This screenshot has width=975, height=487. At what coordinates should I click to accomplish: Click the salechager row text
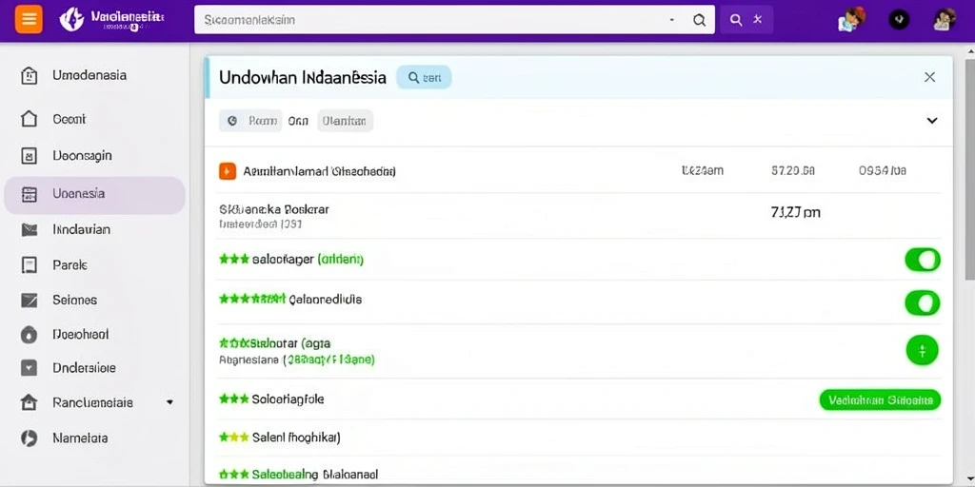click(x=308, y=260)
